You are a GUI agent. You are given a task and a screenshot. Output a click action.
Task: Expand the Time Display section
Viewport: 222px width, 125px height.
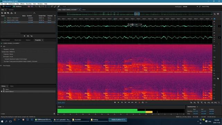(x=1, y=66)
